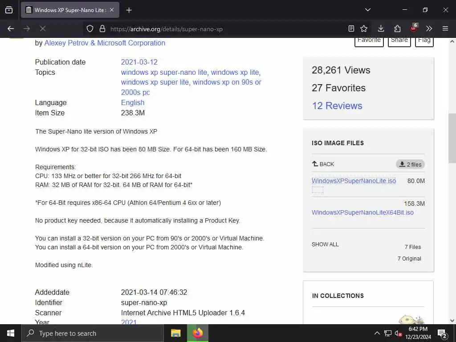Open Action Center notifications
The height and width of the screenshot is (342, 456).
click(x=442, y=334)
